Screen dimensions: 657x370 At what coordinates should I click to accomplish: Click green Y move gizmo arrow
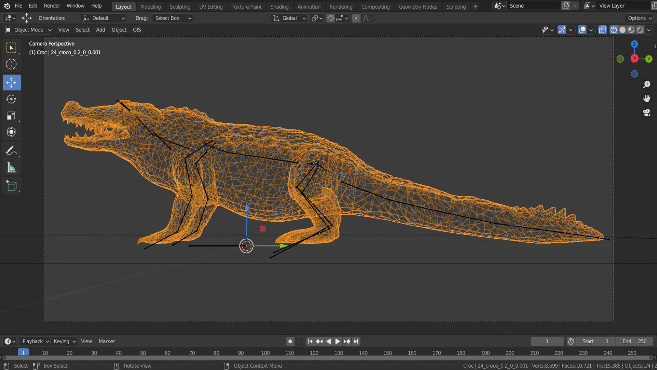click(283, 246)
